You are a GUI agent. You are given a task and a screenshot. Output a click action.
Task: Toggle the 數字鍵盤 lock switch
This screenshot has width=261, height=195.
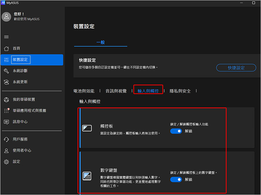pyautogui.click(x=176, y=179)
